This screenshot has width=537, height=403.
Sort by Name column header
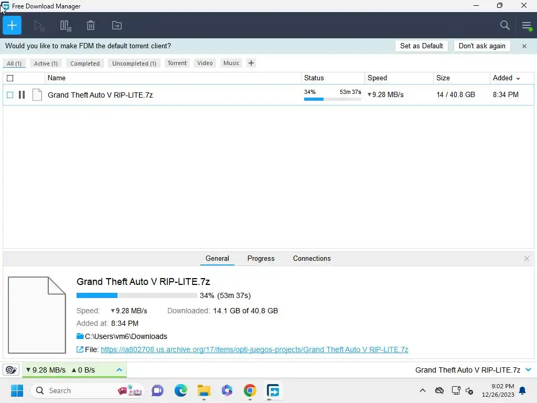click(x=57, y=78)
